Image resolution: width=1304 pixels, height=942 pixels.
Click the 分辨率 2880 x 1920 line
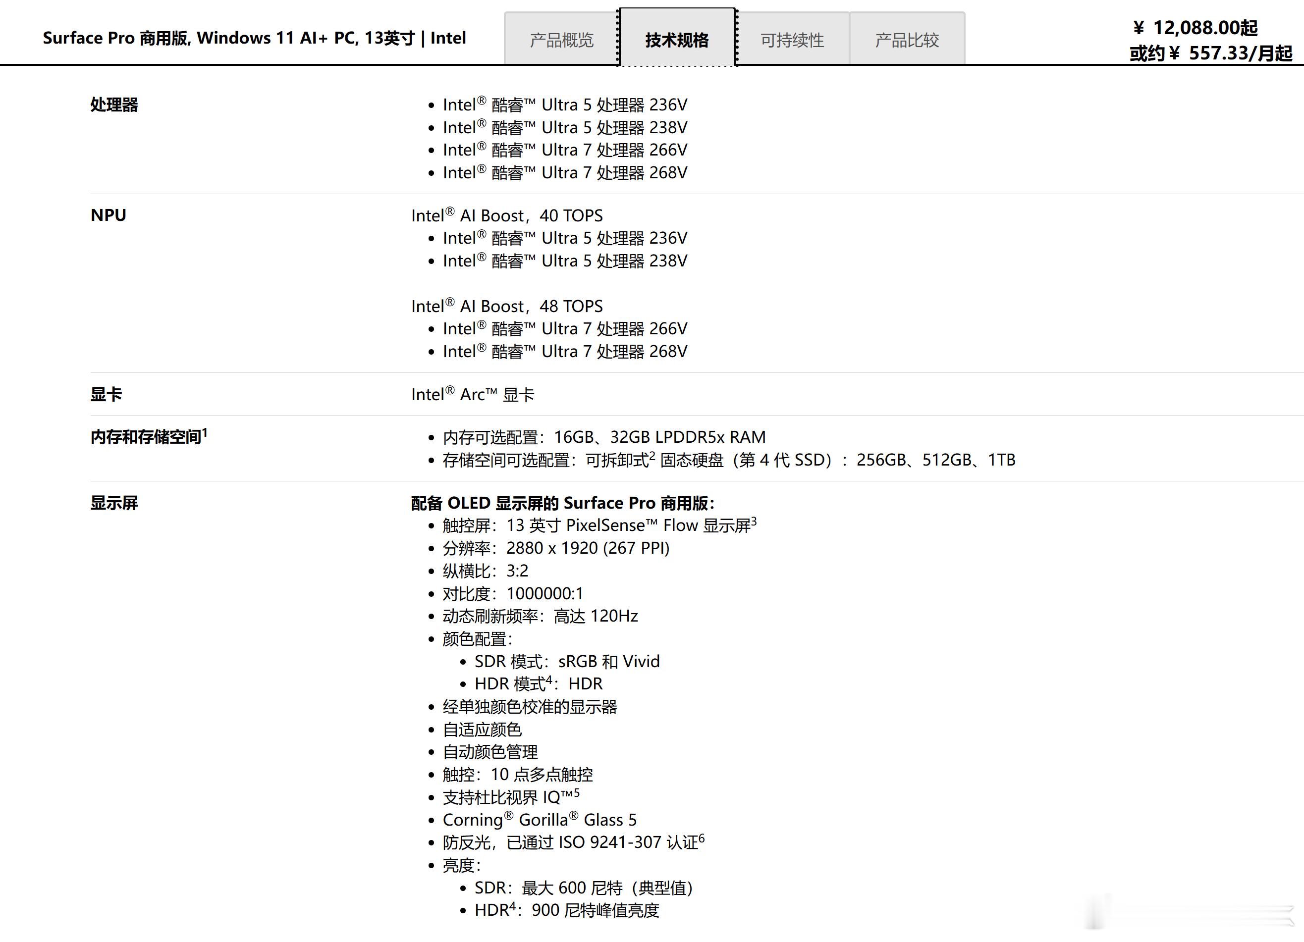[x=556, y=548]
